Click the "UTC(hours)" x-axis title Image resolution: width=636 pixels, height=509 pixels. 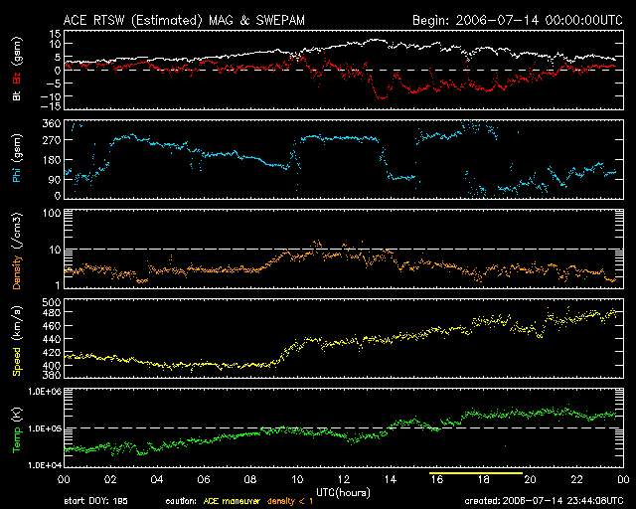point(343,493)
